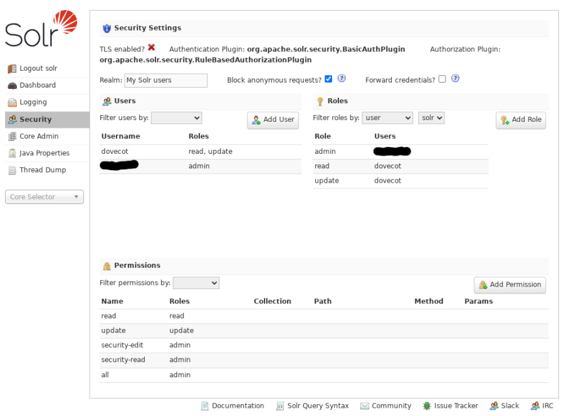Open help icon for Forward credentials
This screenshot has height=416, width=564.
[456, 78]
